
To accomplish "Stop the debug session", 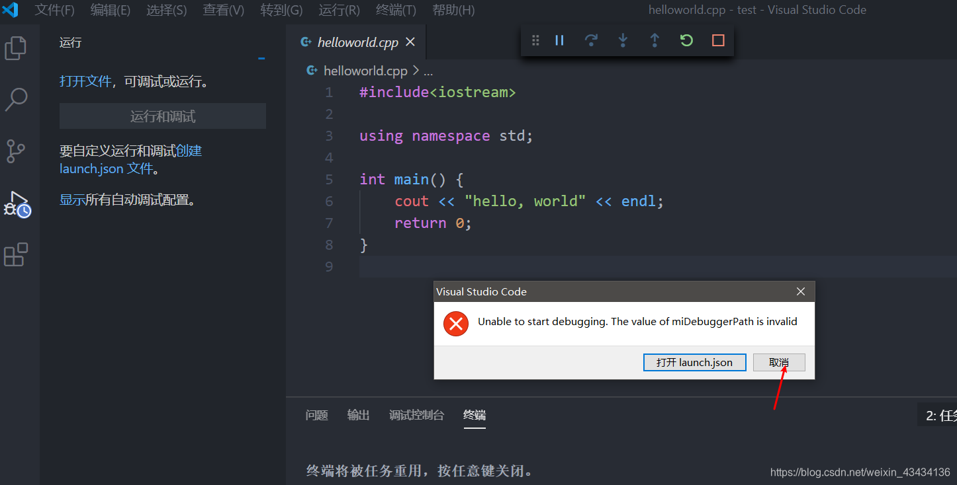I will pyautogui.click(x=718, y=40).
